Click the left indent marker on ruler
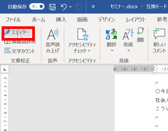Screen dimensions: 168x131 (x=155, y=73)
